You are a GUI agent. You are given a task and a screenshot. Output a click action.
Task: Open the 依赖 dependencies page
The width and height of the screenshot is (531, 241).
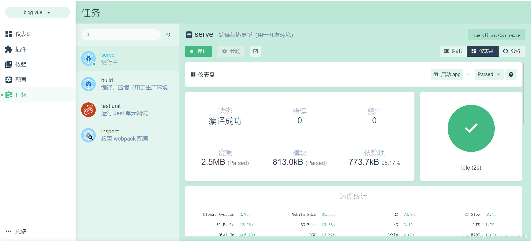pos(38,64)
